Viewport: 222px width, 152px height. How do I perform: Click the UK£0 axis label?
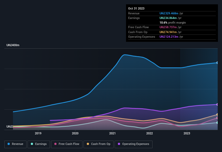pyautogui.click(x=10, y=126)
